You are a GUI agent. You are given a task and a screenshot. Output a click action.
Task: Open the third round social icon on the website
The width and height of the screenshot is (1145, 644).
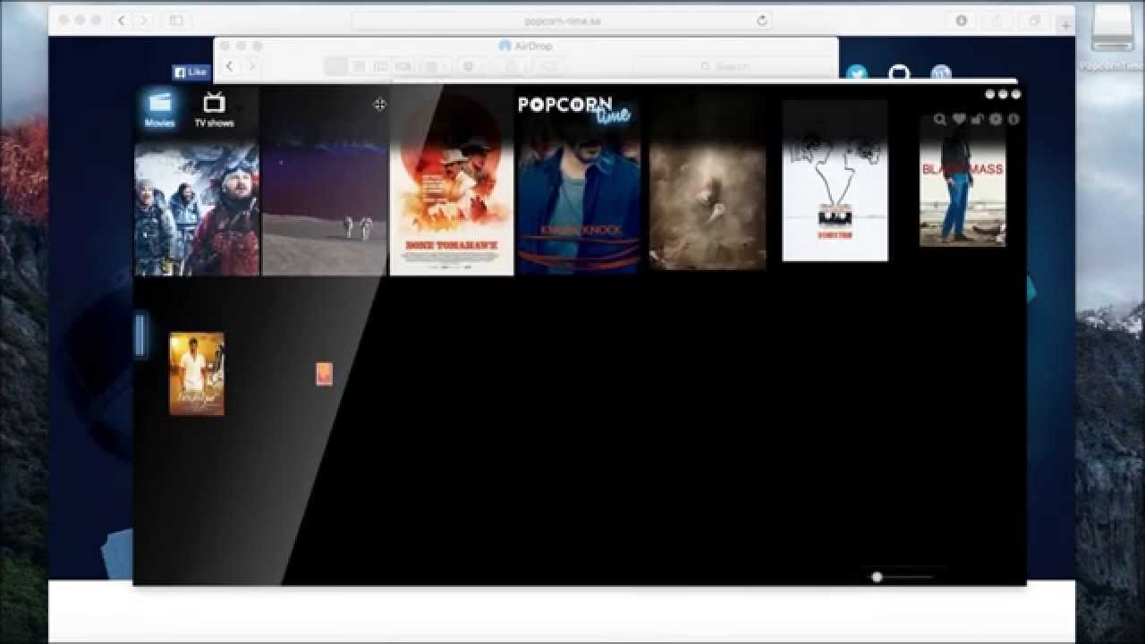click(x=940, y=73)
